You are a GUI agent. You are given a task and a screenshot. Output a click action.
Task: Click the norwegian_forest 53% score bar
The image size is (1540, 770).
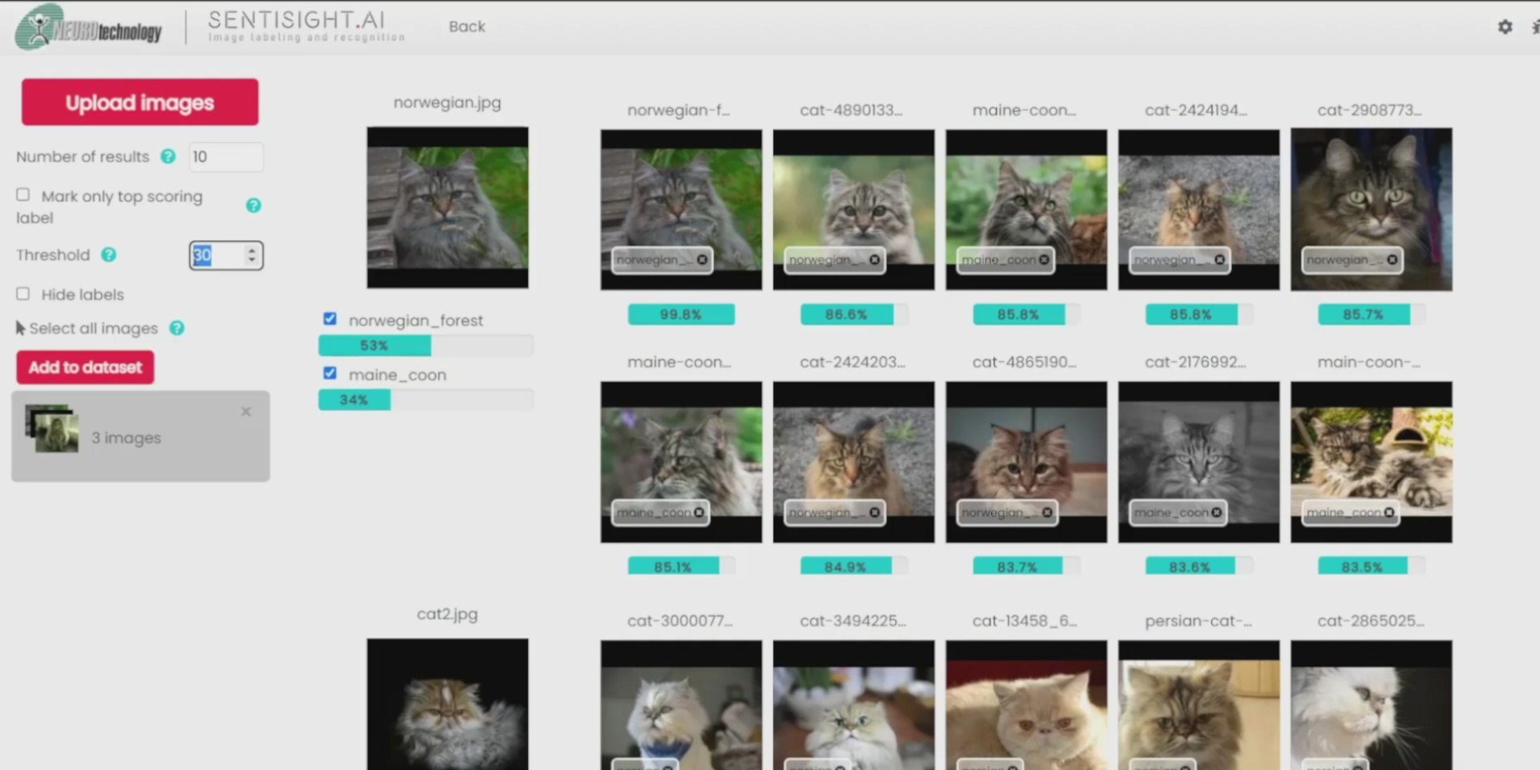point(425,346)
